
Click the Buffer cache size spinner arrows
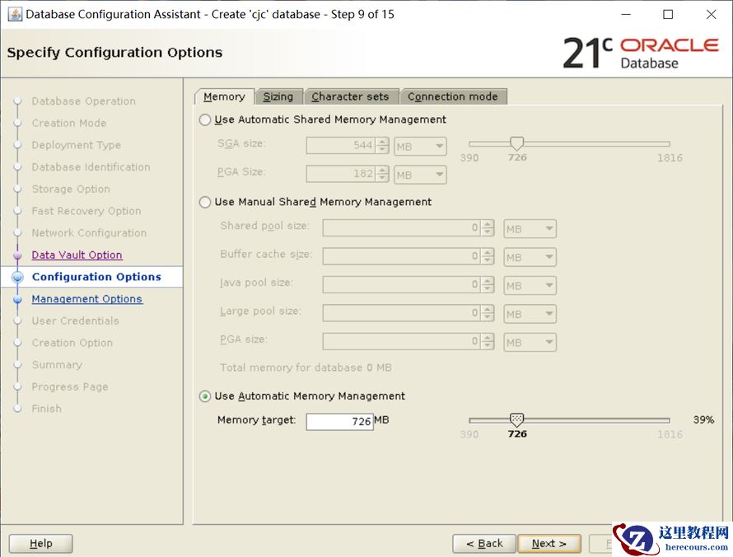click(488, 256)
